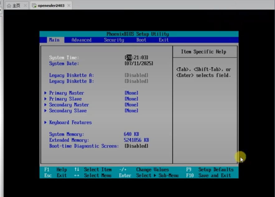275x197 pixels.
Task: Expand the Primary Slave arrow
Action: pos(45,99)
